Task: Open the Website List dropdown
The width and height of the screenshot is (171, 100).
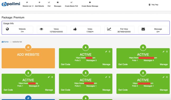Action: pos(28,6)
